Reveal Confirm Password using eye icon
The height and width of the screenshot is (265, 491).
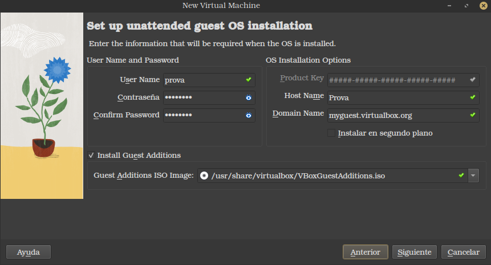(249, 116)
